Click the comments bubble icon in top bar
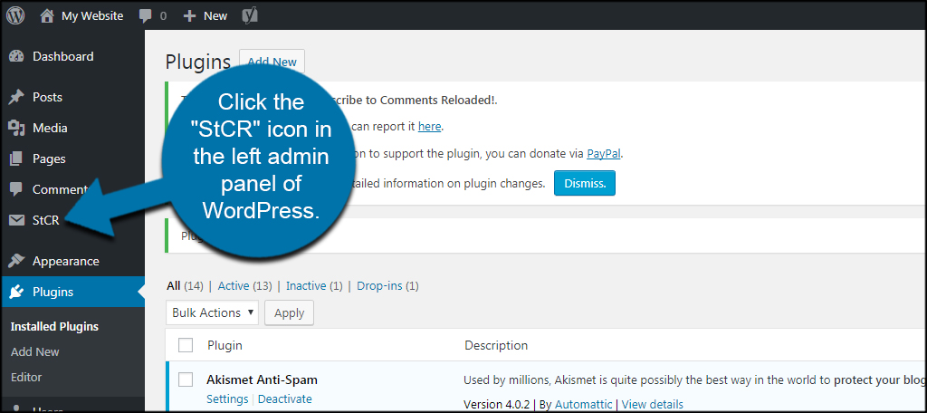This screenshot has height=413, width=927. coord(146,16)
